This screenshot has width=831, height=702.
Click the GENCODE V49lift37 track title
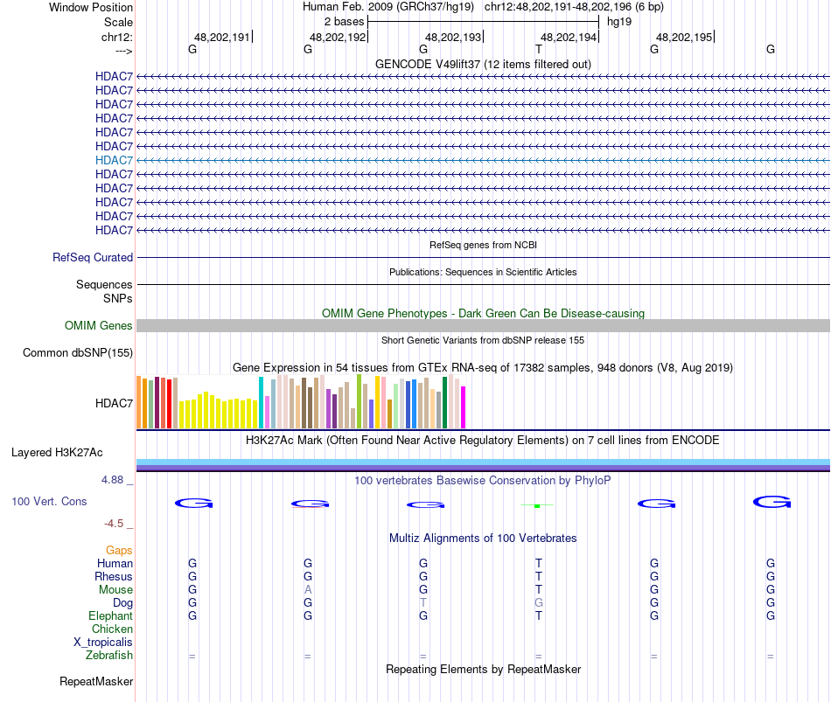click(483, 64)
